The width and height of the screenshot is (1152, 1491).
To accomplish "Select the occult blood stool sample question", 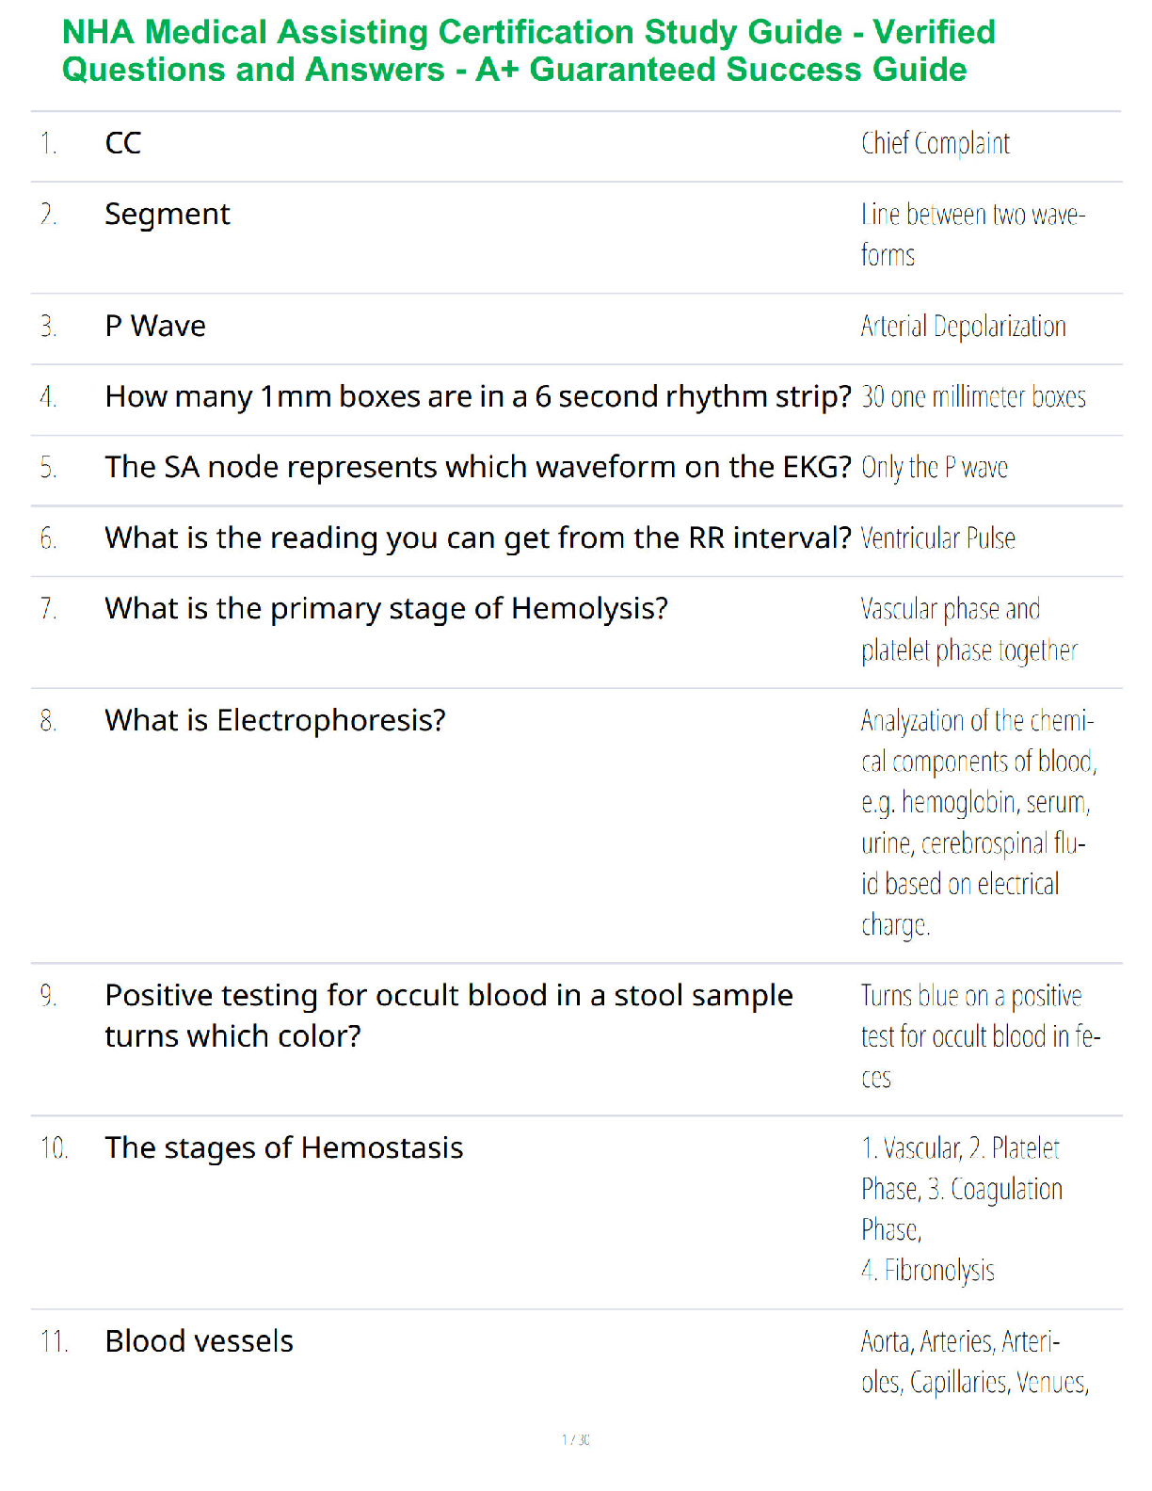I will tap(449, 1016).
